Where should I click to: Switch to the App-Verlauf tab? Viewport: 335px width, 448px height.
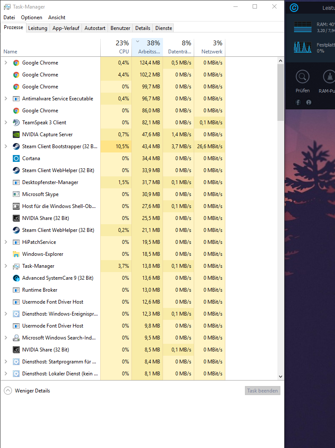coord(66,28)
